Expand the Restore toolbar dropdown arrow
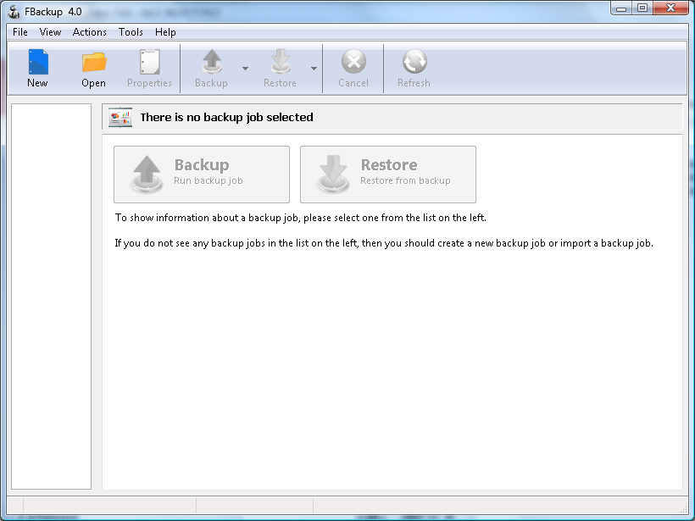 pyautogui.click(x=314, y=69)
